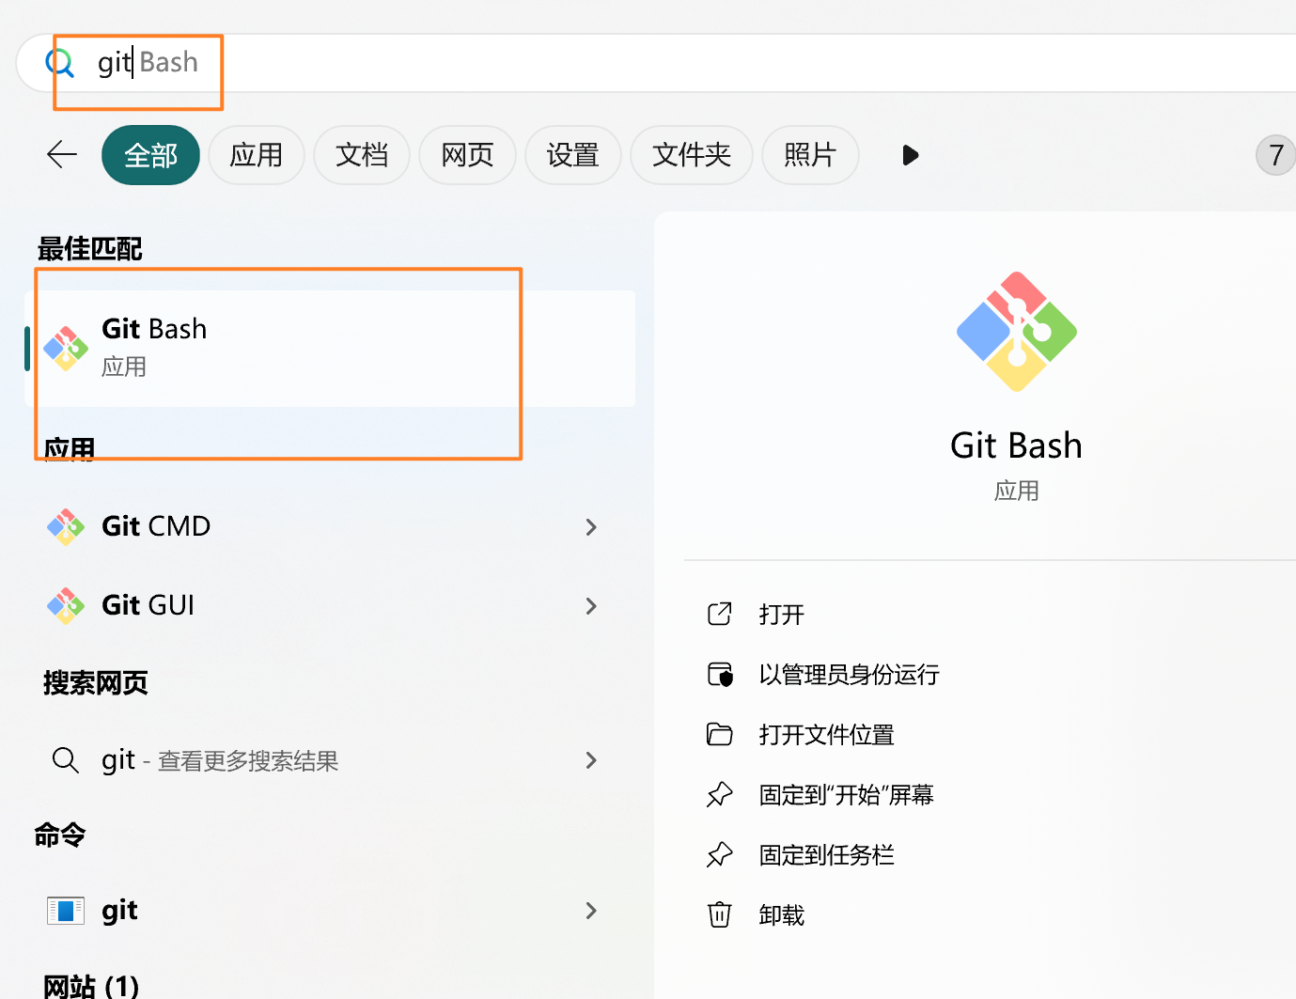Viewport: 1296px width, 999px height.
Task: Expand the git command chevron
Action: [591, 911]
